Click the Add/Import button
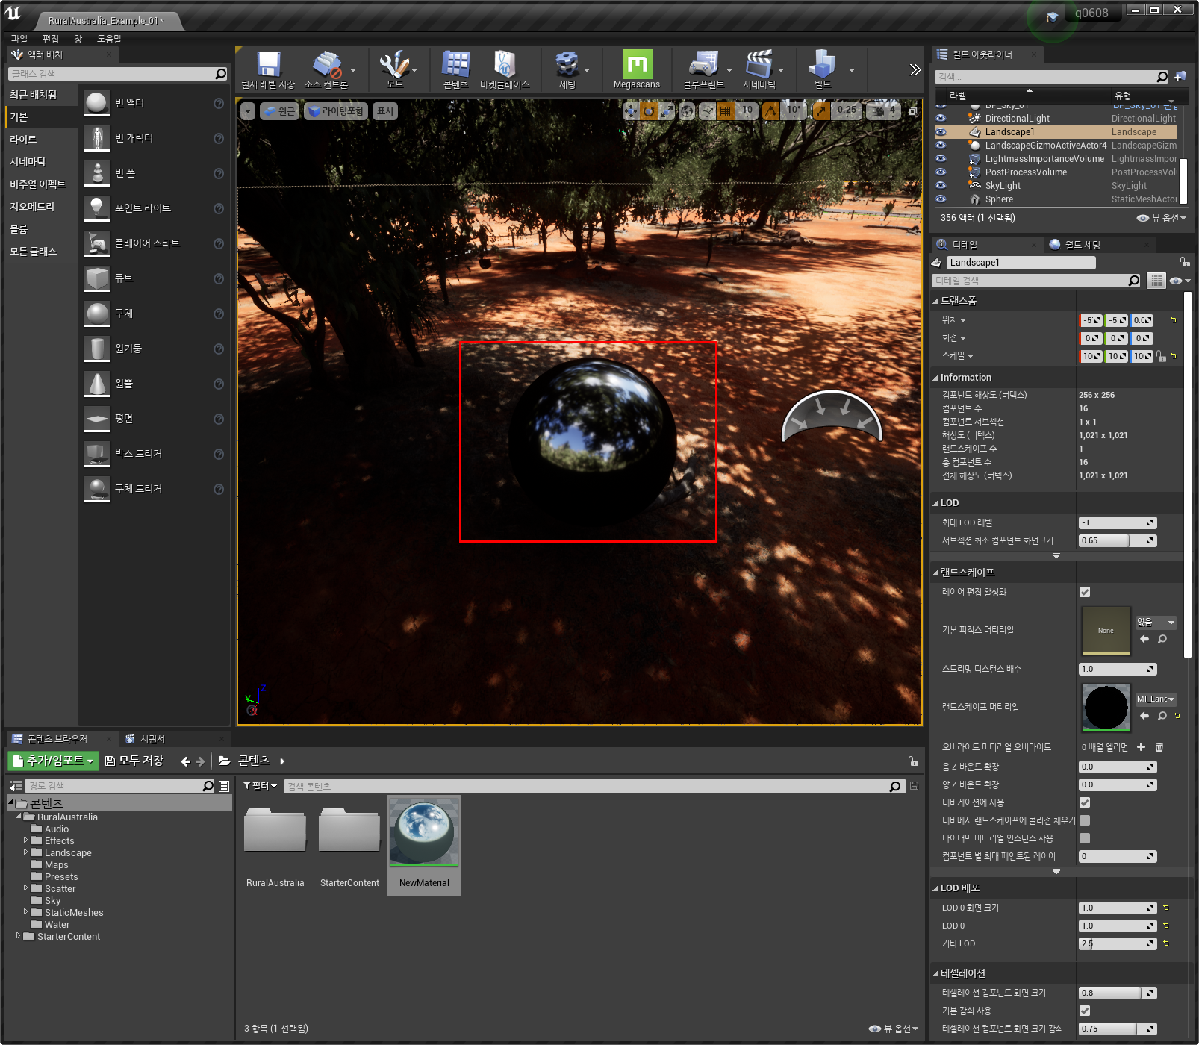This screenshot has width=1199, height=1045. pos(53,761)
